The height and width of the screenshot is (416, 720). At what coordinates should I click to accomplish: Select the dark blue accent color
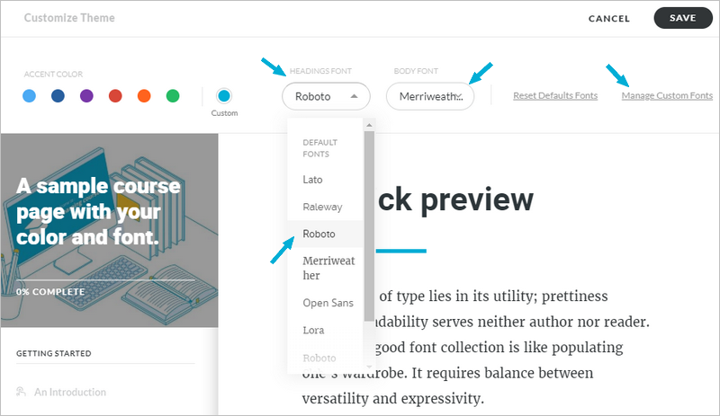pyautogui.click(x=58, y=96)
